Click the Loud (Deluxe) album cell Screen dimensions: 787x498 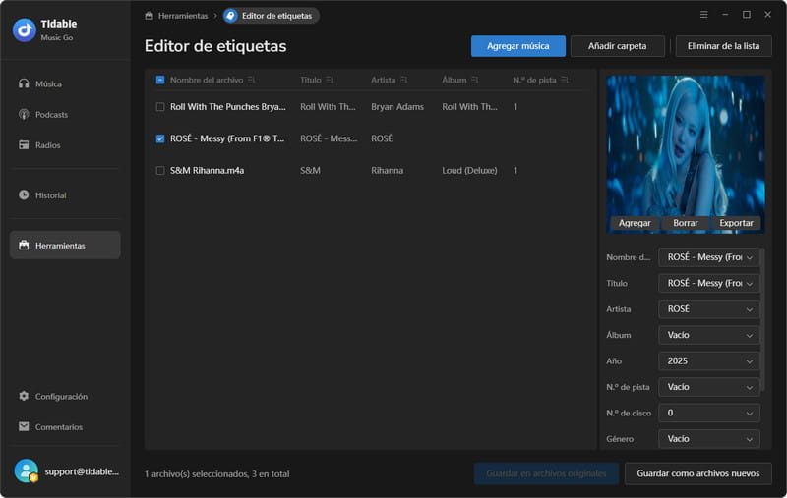pos(469,171)
